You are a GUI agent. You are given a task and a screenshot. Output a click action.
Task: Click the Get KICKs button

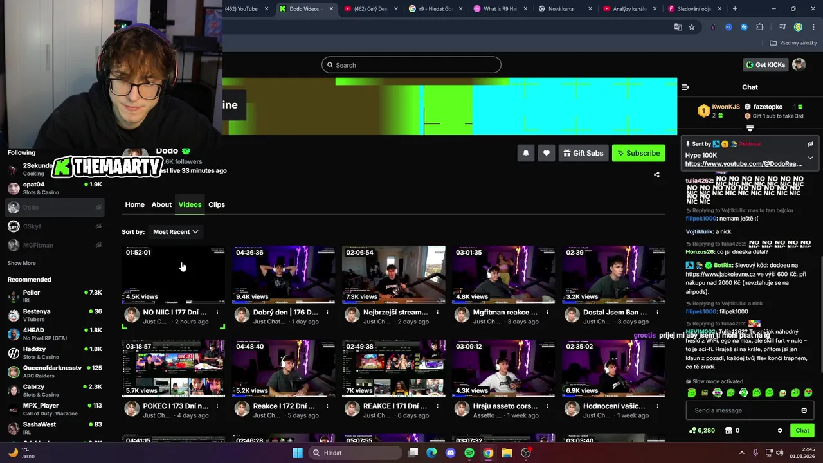765,64
